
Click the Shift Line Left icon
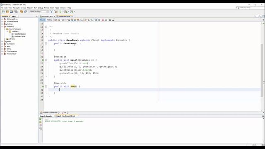point(96,20)
